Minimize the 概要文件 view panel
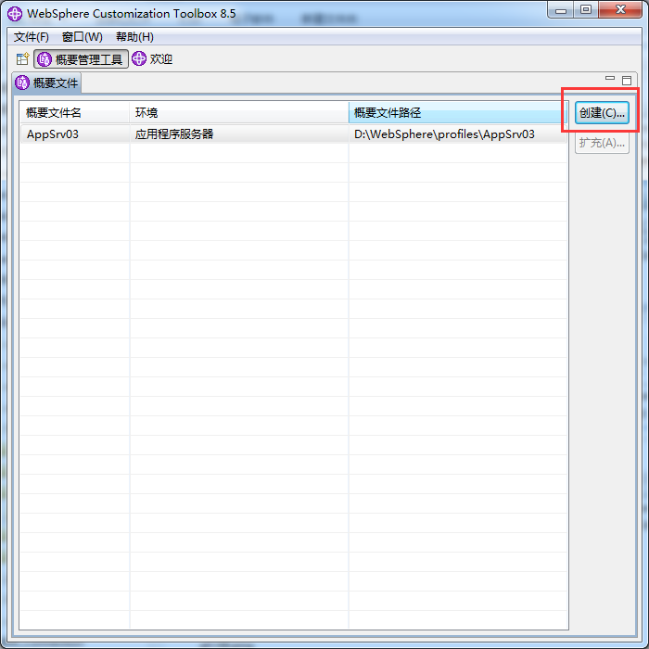This screenshot has width=649, height=649. (x=610, y=78)
